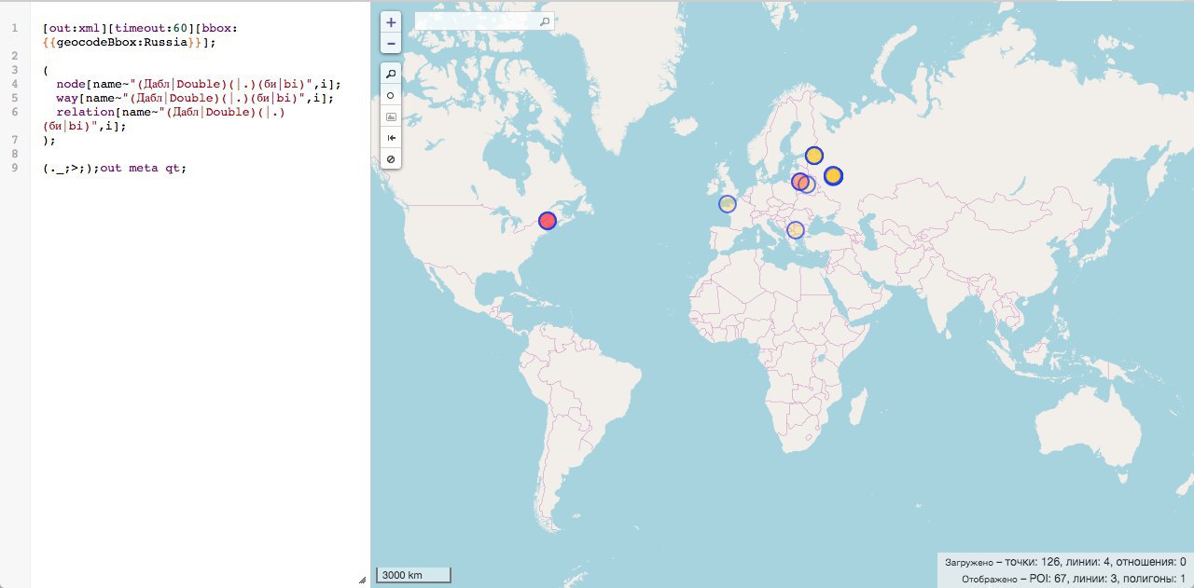Focus the map search input field
This screenshot has width=1194, height=588.
[x=476, y=21]
